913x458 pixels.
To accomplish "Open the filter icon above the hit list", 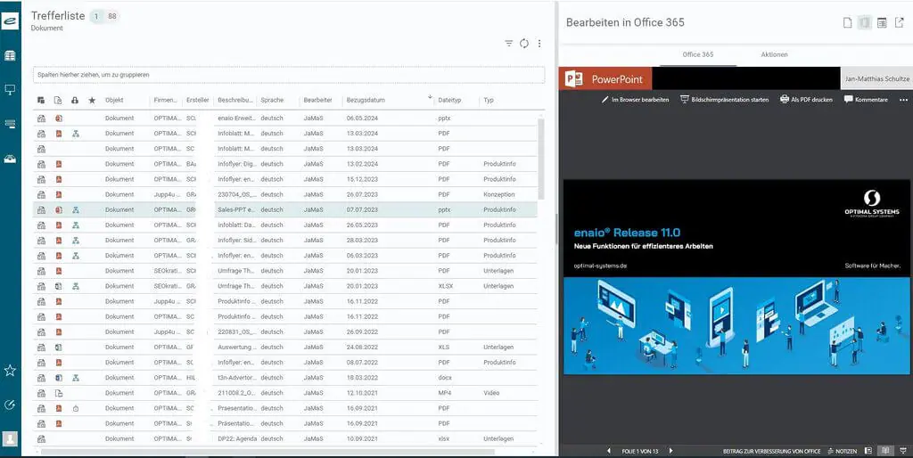I will click(x=509, y=43).
